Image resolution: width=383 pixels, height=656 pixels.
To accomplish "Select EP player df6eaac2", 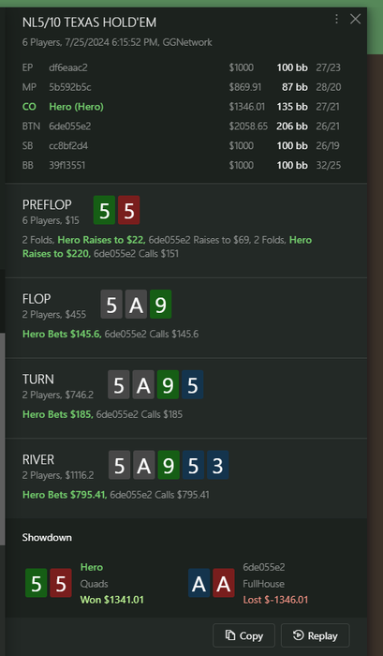I will pos(182,67).
